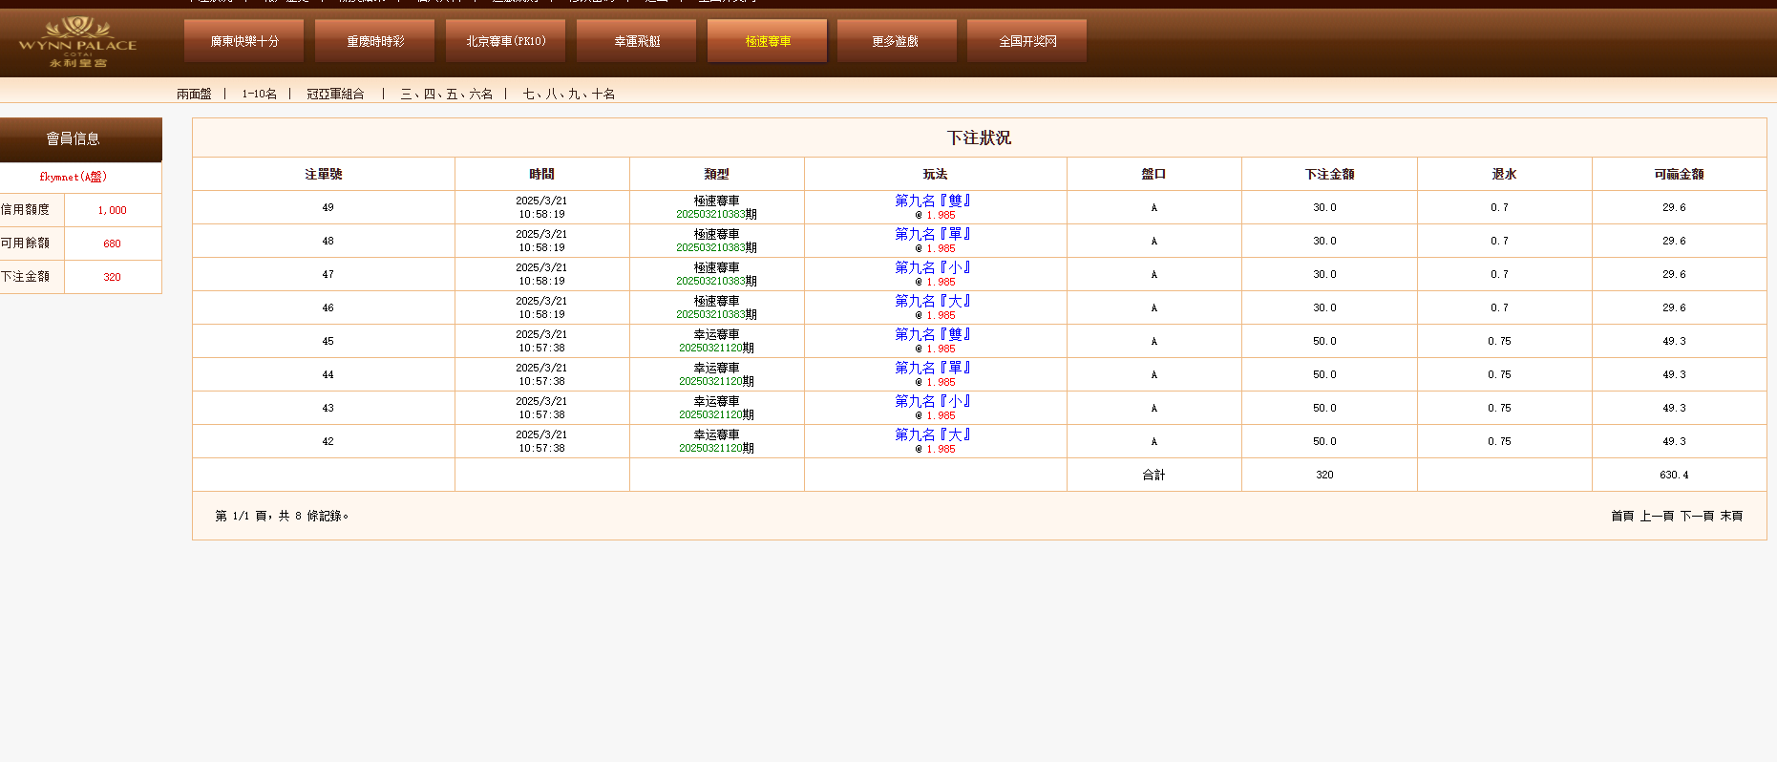
Task: Click the Wynn Palace logo
Action: 77,43
